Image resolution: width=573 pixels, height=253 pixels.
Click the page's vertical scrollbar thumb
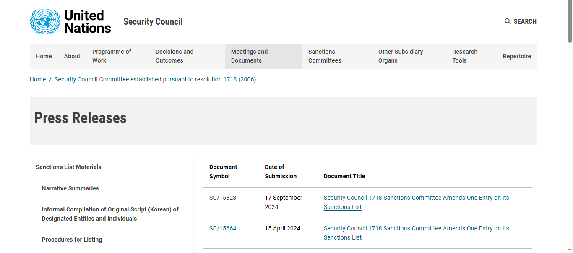tap(570, 22)
